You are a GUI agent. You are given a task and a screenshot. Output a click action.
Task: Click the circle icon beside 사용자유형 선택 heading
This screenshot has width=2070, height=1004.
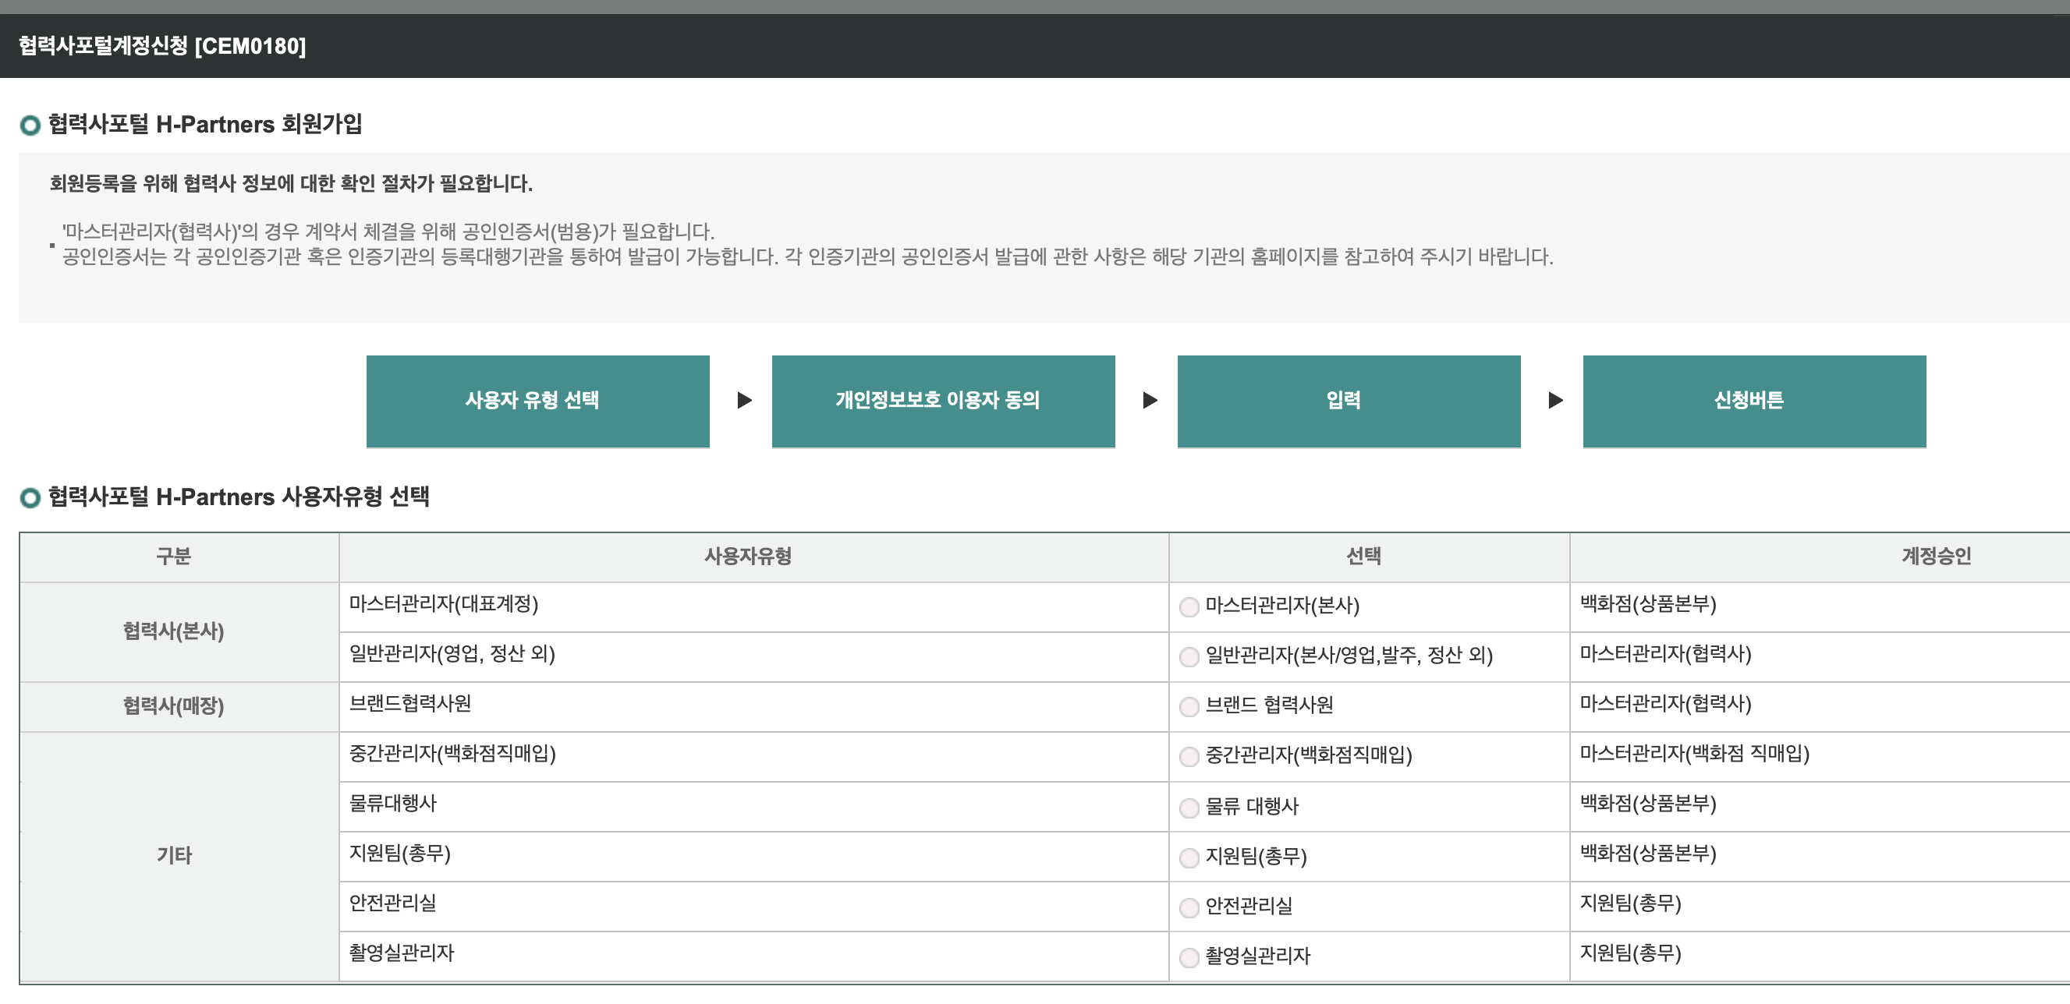click(30, 498)
